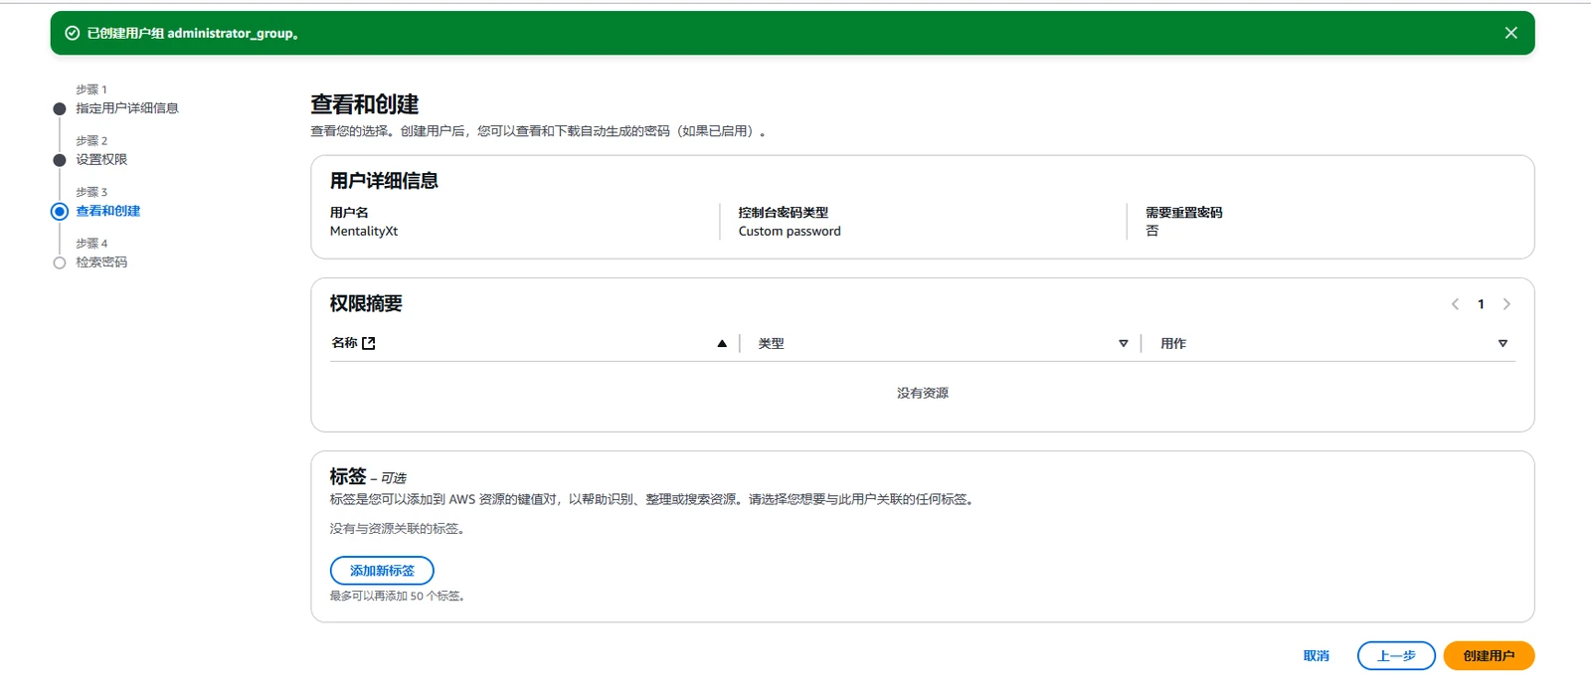Select page 1 in permissions pagination
Image resolution: width=1591 pixels, height=696 pixels.
[x=1481, y=304]
